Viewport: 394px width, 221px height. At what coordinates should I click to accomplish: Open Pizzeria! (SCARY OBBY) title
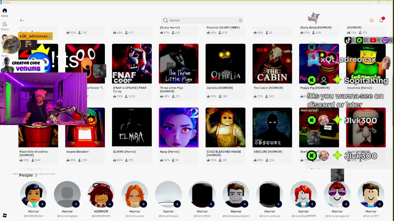point(223,27)
